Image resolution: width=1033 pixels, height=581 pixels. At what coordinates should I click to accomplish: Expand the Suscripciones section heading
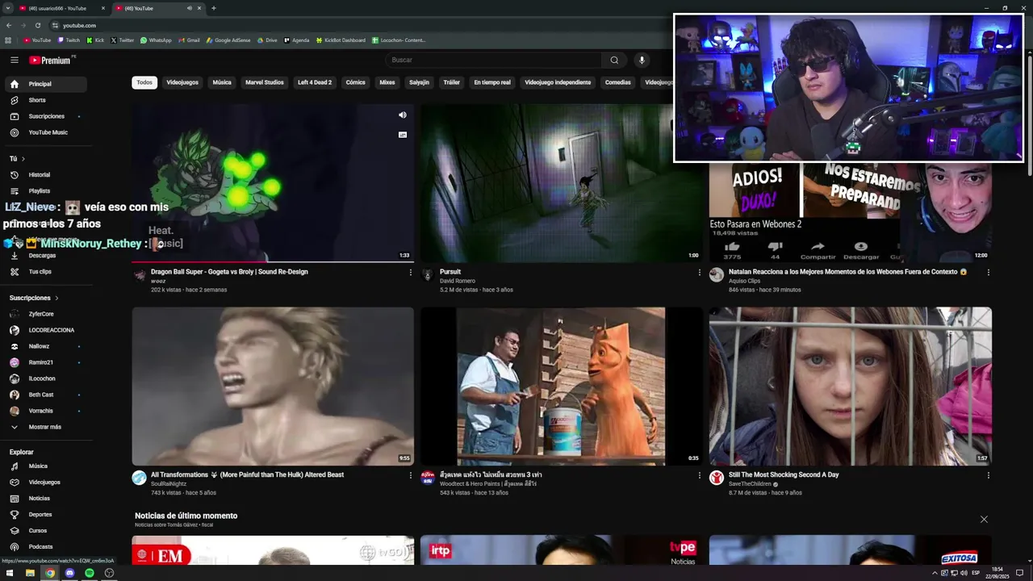tap(34, 298)
